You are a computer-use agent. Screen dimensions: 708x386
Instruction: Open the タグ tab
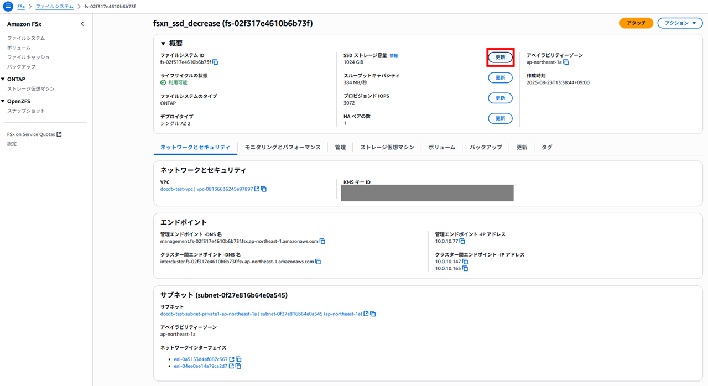click(x=547, y=147)
